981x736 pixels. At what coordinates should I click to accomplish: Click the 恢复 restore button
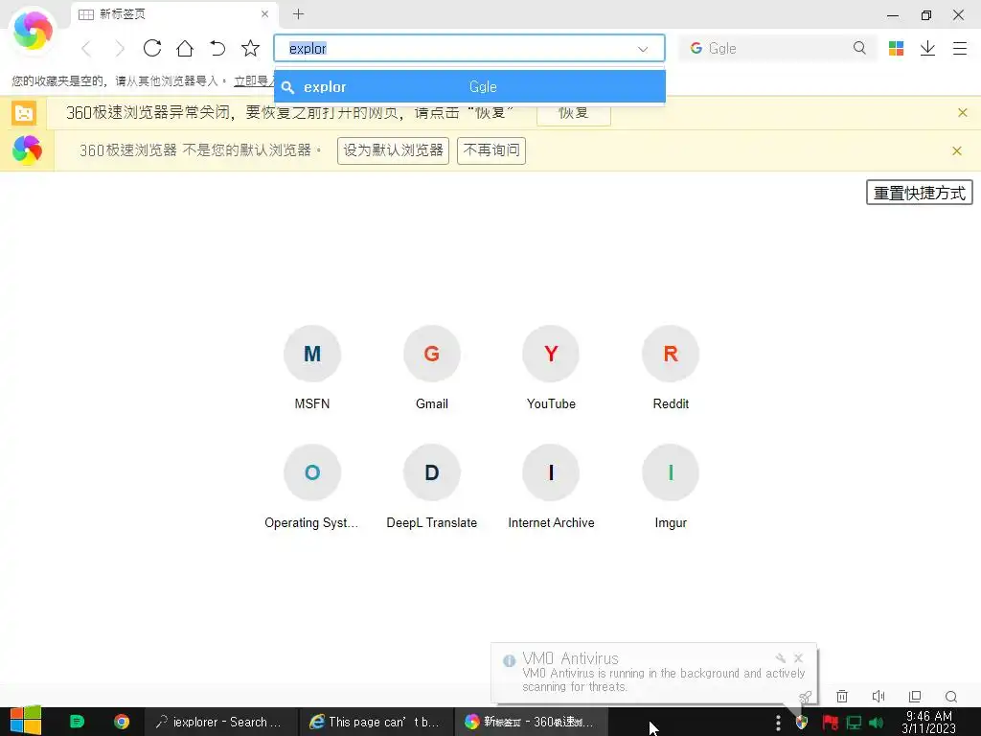coord(574,113)
